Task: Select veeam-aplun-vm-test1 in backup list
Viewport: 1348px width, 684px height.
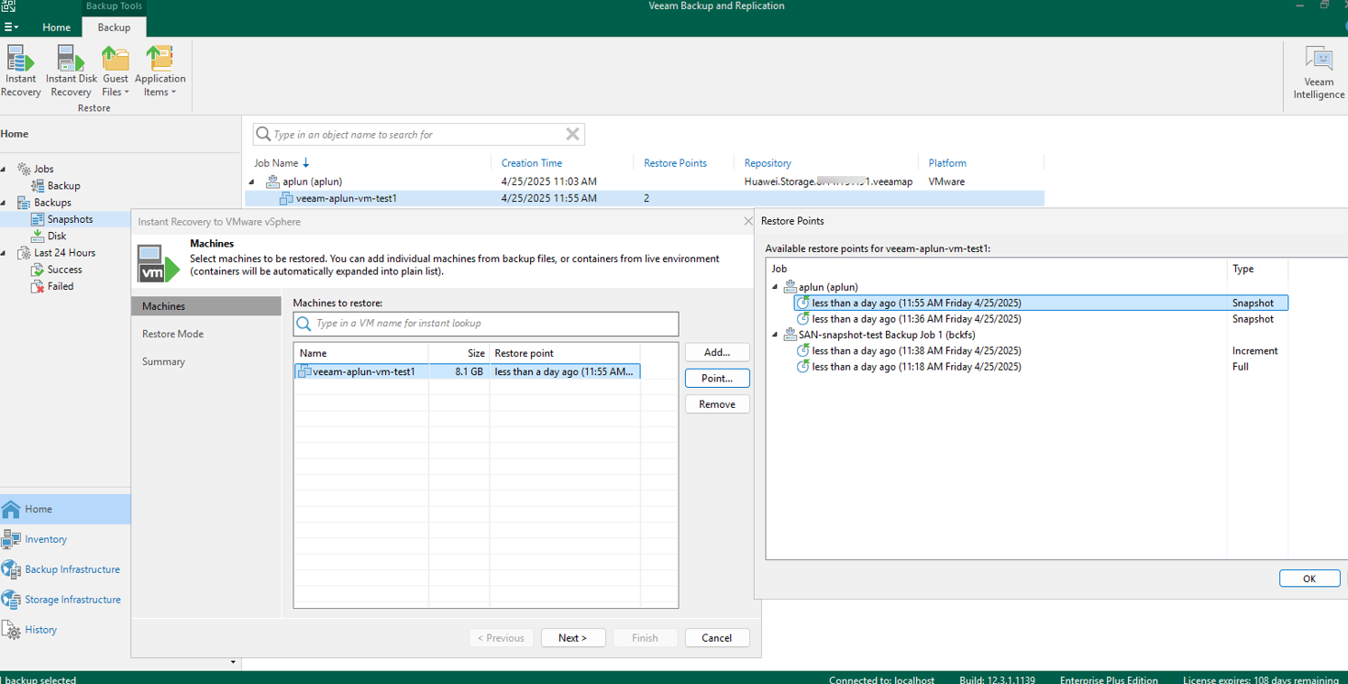Action: [646, 198]
